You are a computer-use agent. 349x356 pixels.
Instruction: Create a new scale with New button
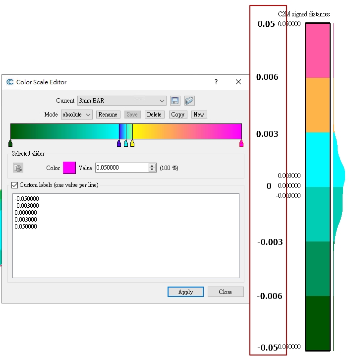click(198, 115)
